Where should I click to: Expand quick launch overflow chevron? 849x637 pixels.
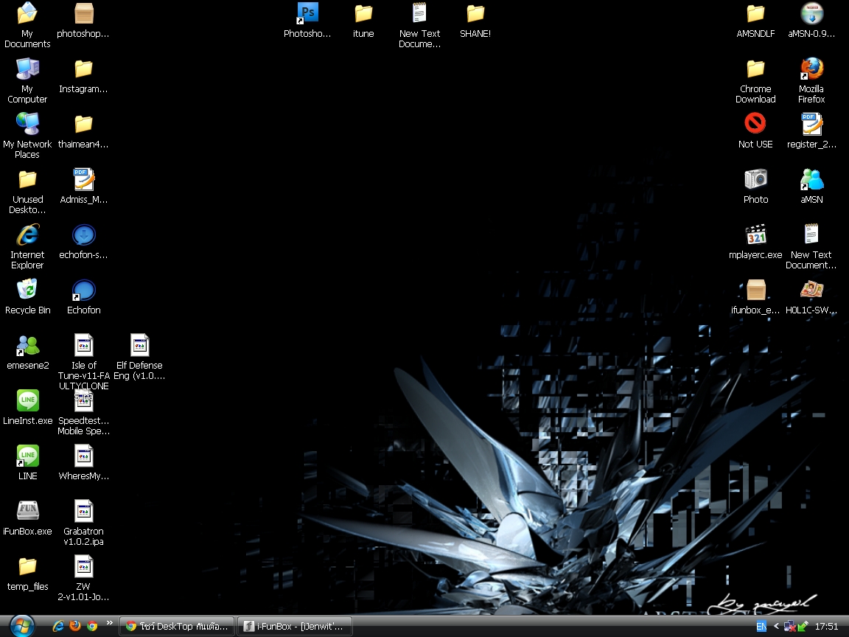click(x=109, y=623)
